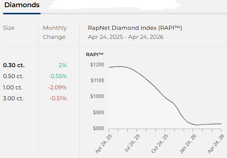The height and width of the screenshot is (158, 227).
Task: Click the Monthly Change column header
Action: click(55, 32)
